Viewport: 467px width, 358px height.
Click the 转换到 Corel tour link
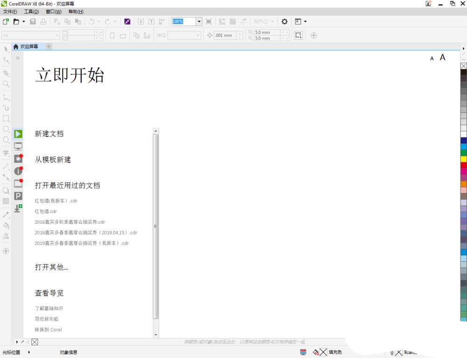coord(48,329)
